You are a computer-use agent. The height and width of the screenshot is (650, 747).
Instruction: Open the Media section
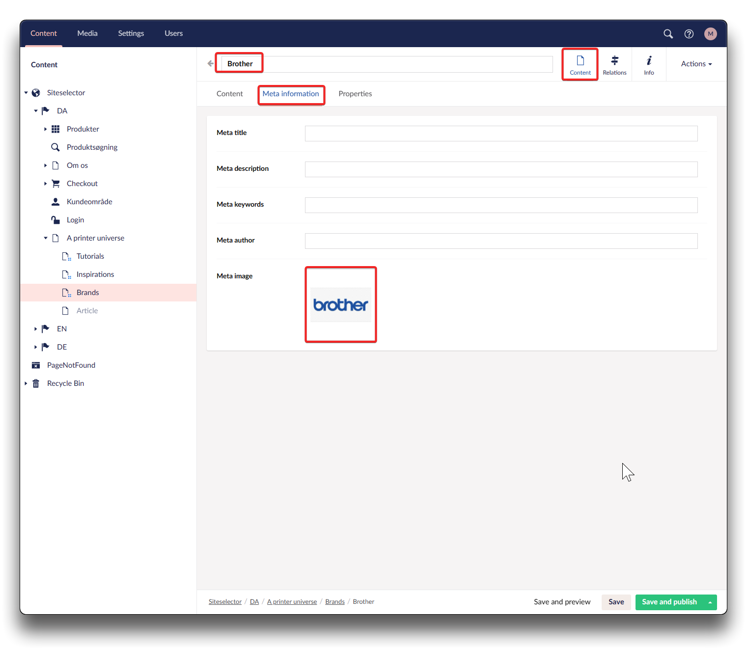pyautogui.click(x=87, y=33)
